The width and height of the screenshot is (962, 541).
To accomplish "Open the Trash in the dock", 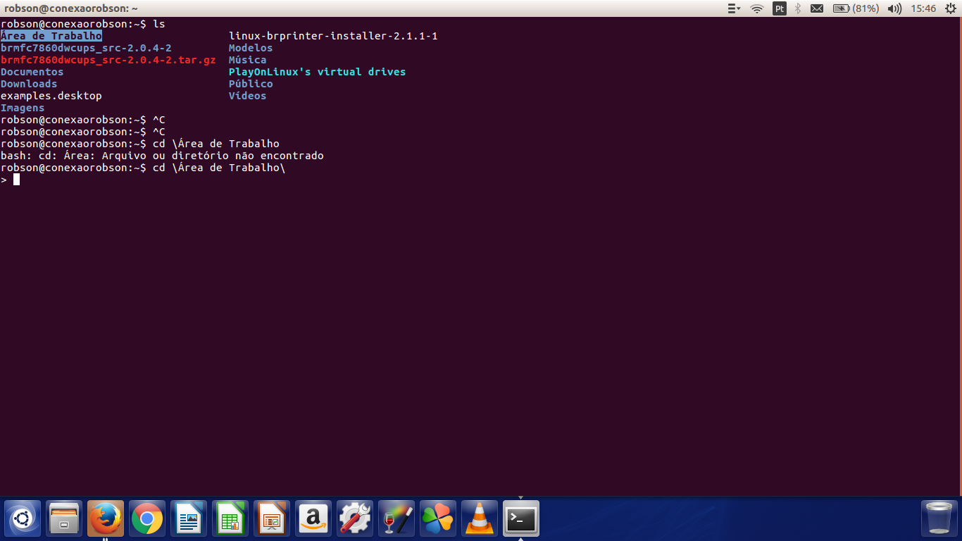I will click(939, 519).
